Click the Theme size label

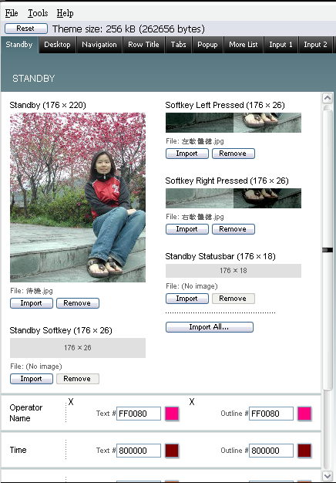(x=128, y=29)
